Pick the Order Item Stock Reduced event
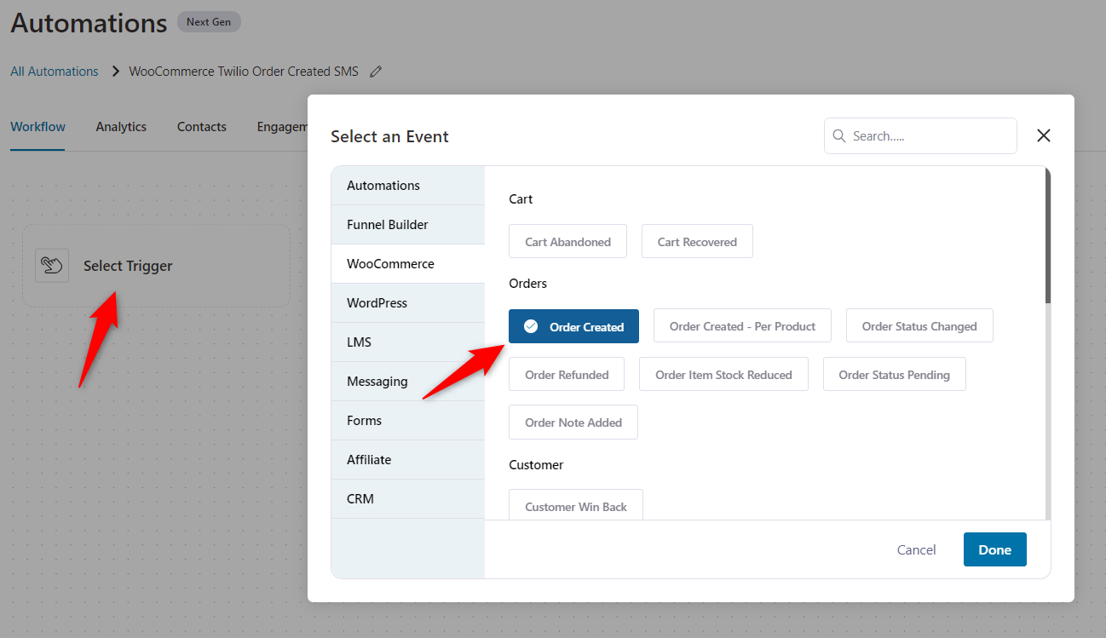The height and width of the screenshot is (638, 1106). [x=723, y=375]
